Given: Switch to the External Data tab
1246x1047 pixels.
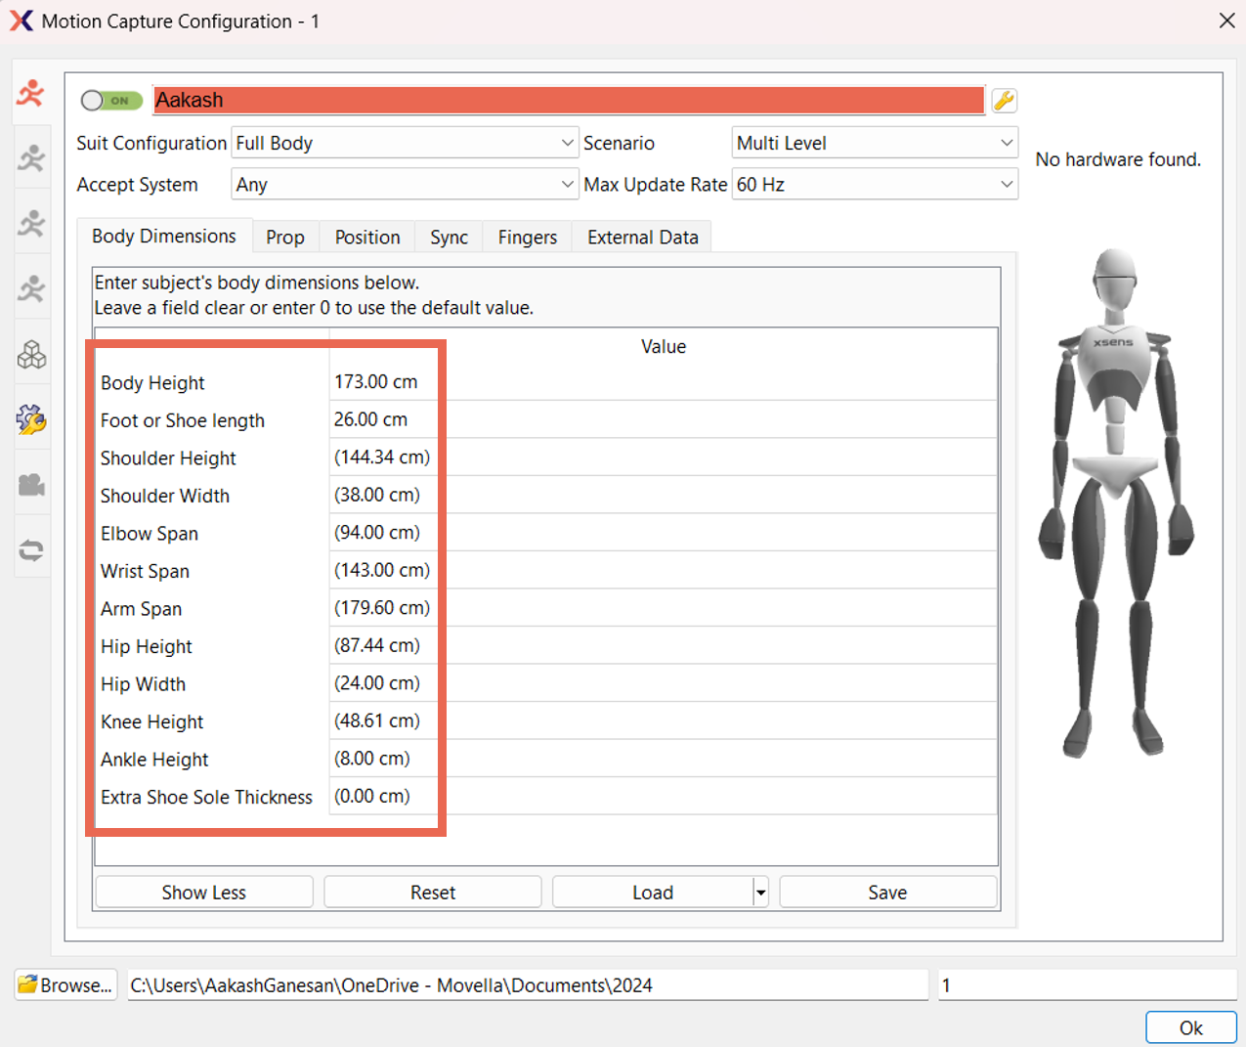Looking at the screenshot, I should (x=642, y=238).
